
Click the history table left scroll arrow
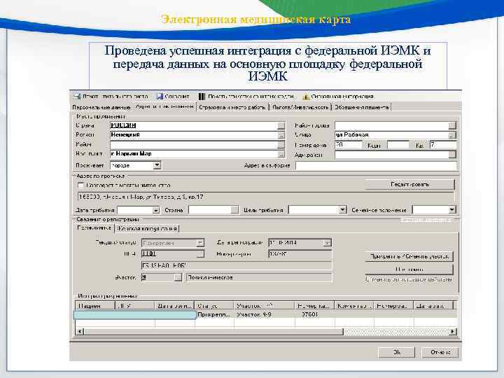point(80,331)
